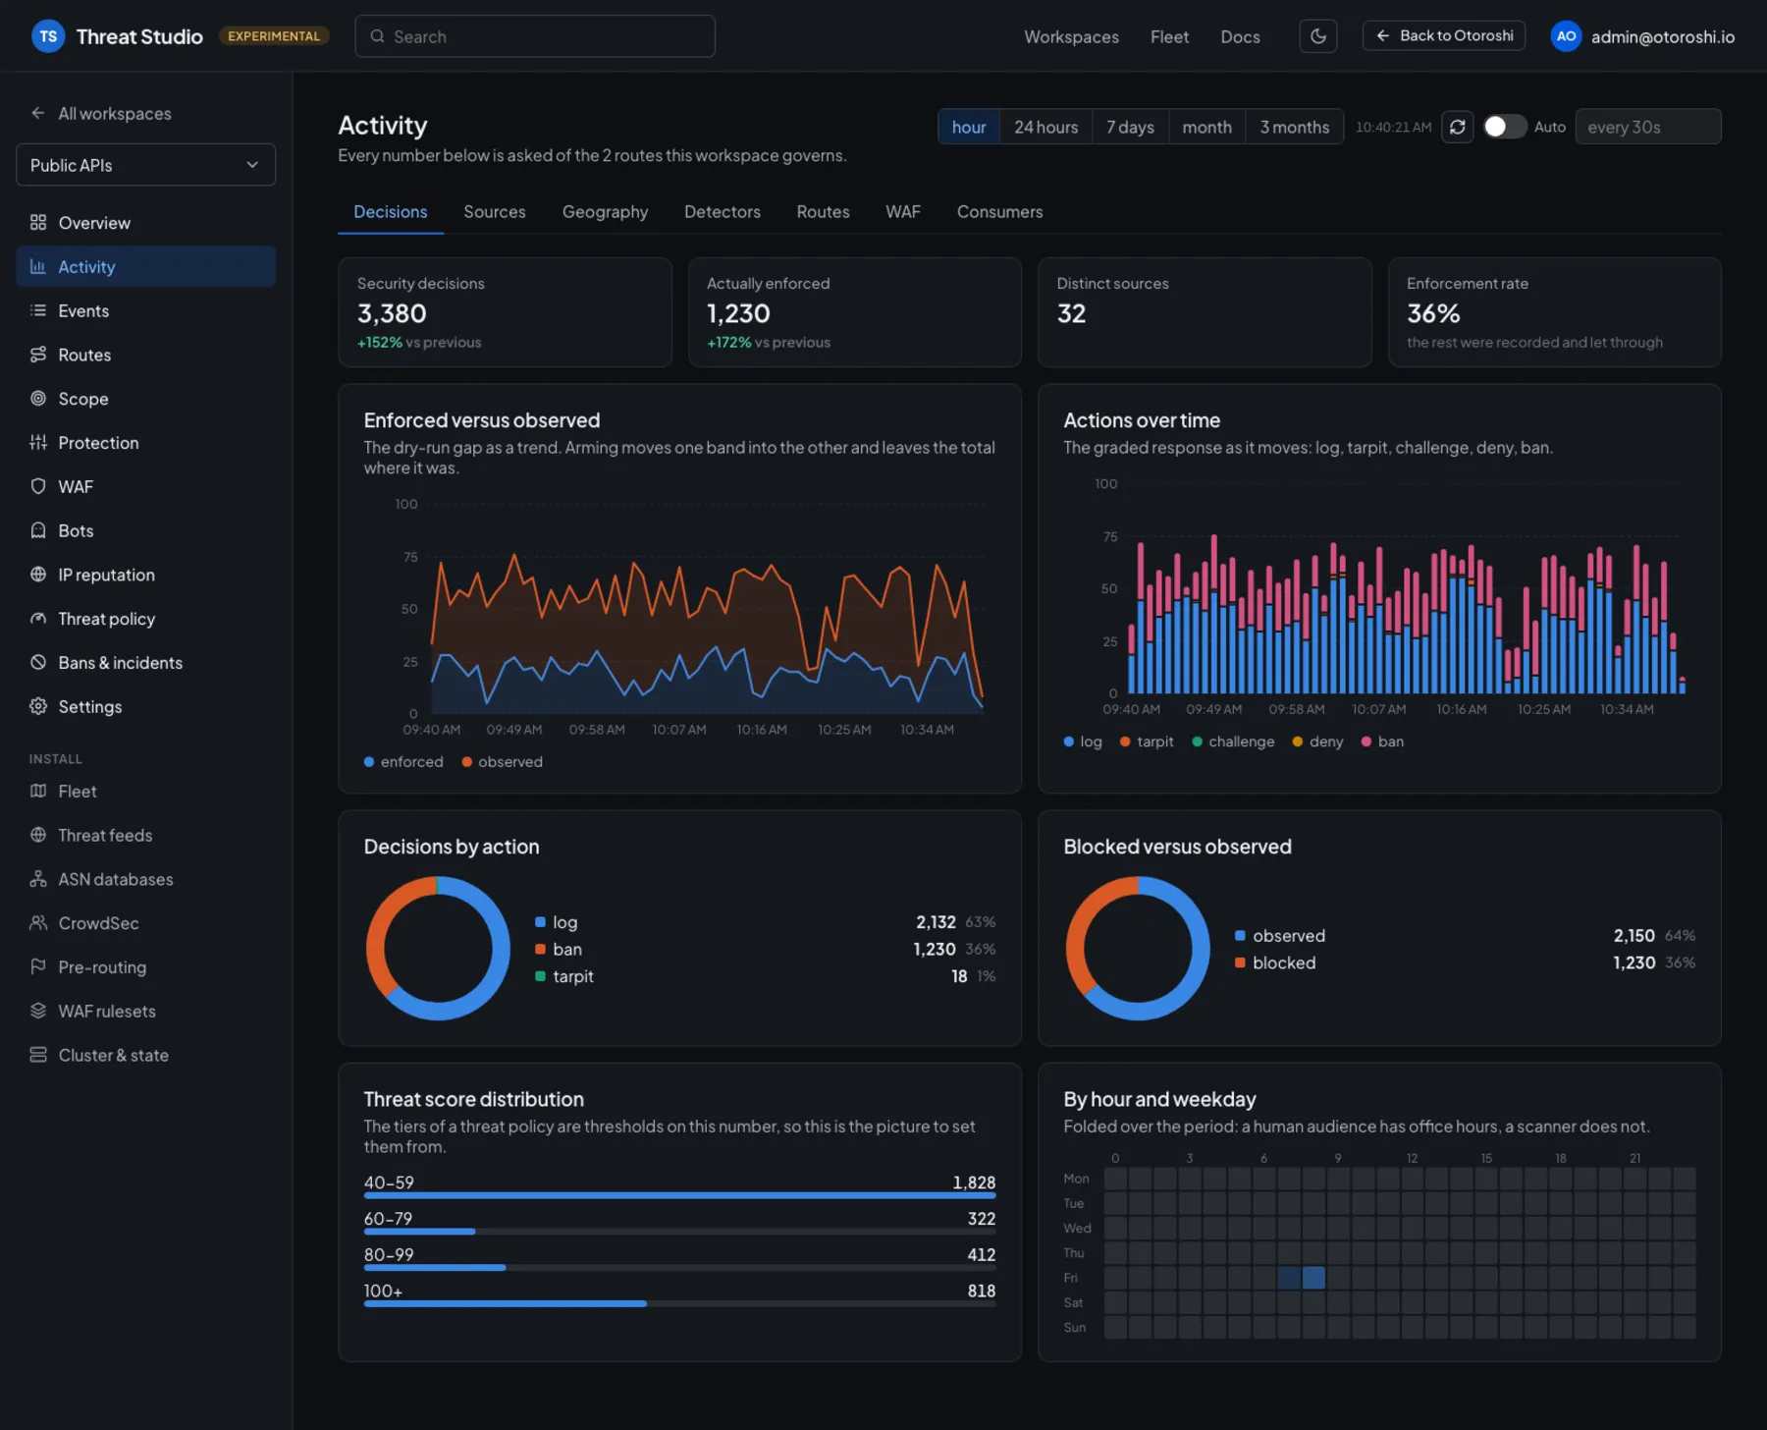Click the Cluster & state server icon
This screenshot has height=1430, width=1767.
(38, 1055)
